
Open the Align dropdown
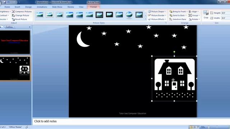(x=194, y=11)
